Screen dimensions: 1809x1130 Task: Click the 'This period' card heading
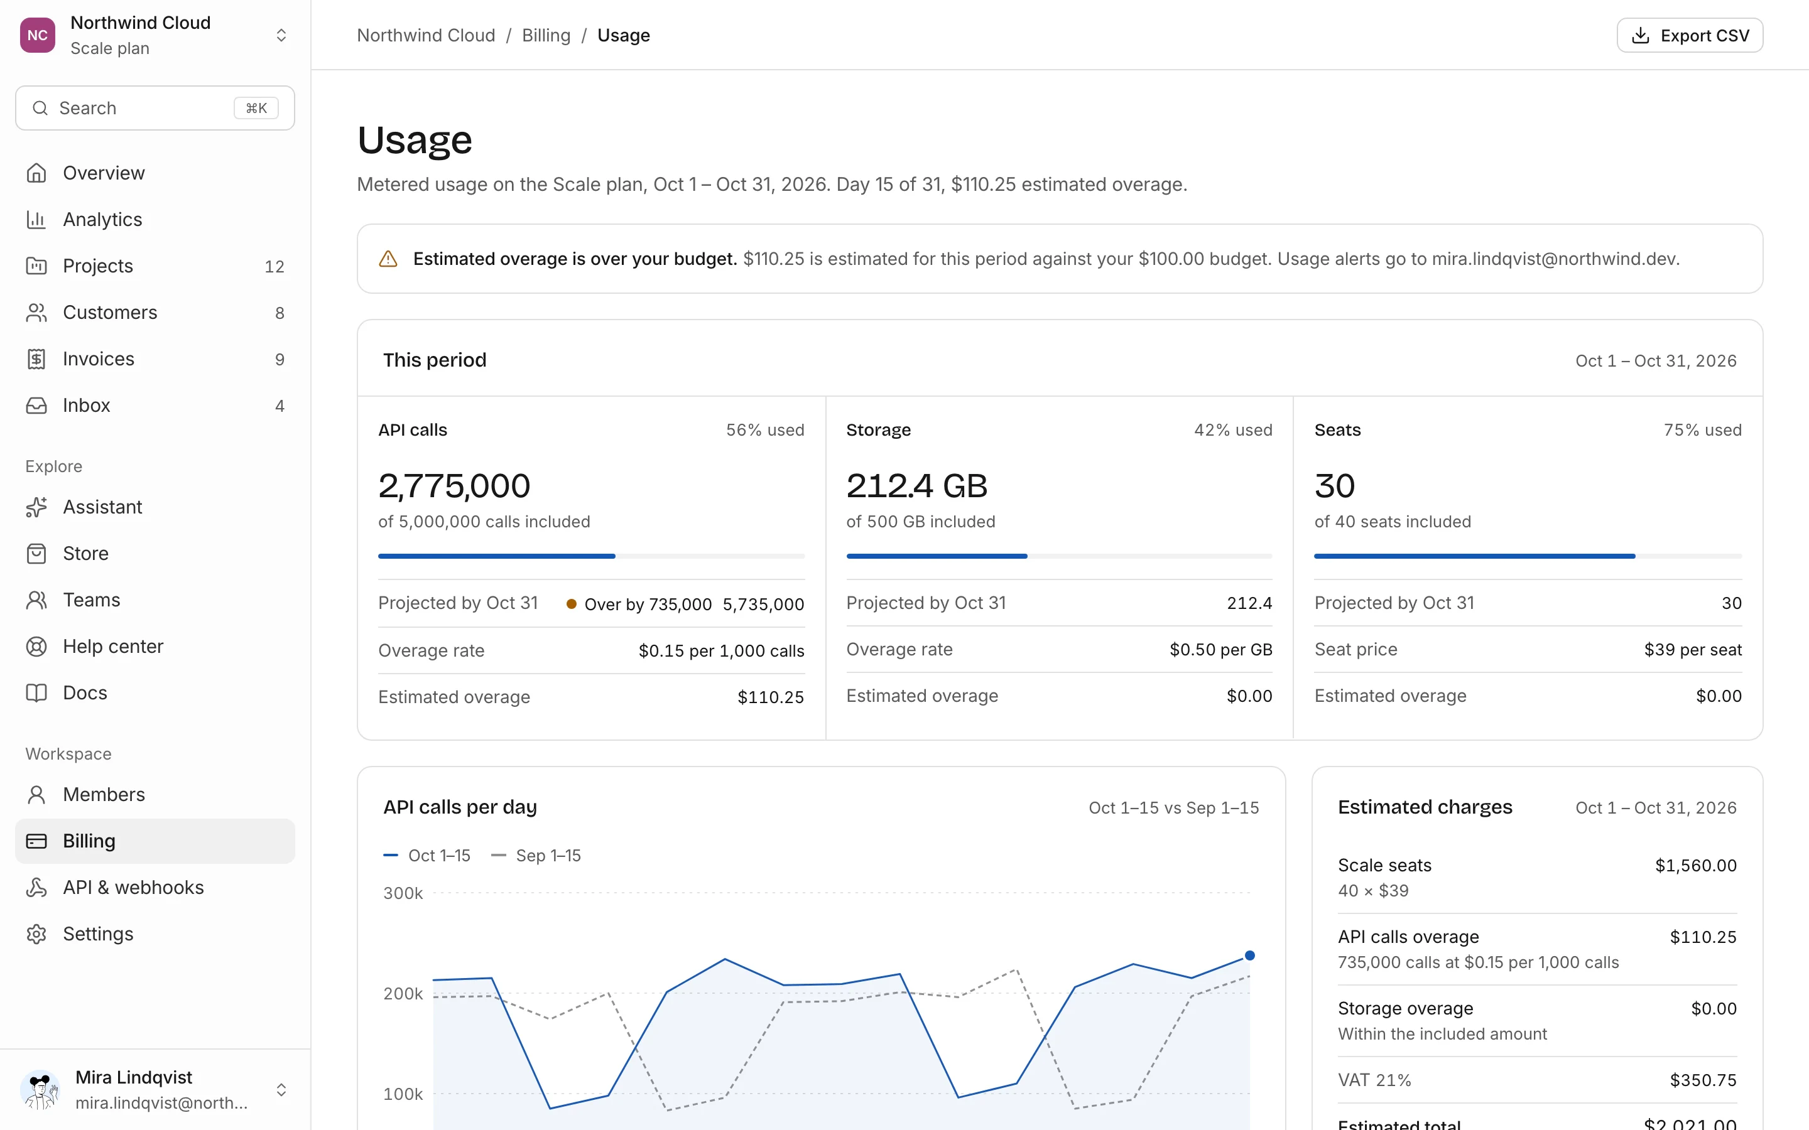435,360
